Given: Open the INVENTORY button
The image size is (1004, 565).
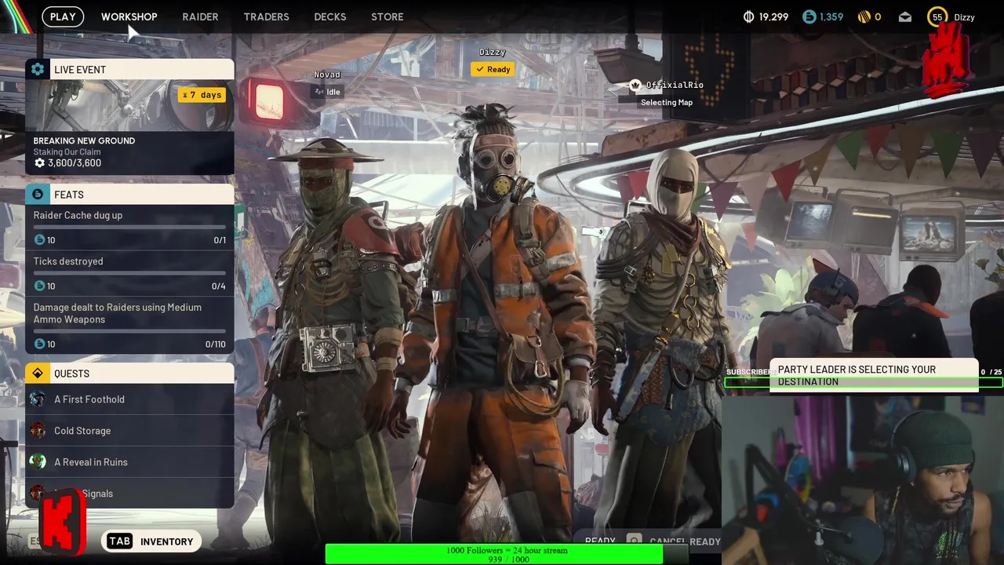Looking at the screenshot, I should [151, 541].
